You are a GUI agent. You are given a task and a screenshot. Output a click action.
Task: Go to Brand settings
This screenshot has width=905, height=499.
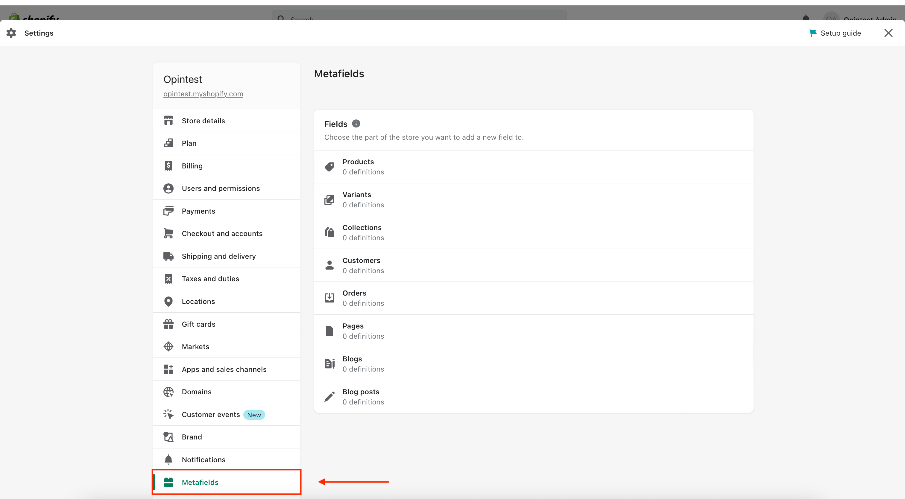226,437
